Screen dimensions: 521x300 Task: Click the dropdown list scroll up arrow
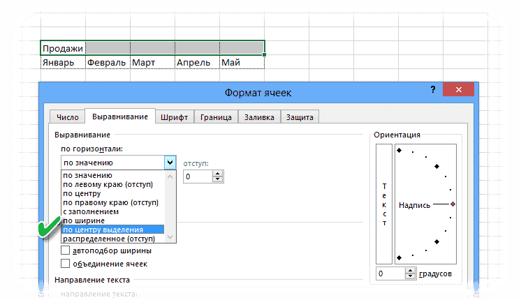[170, 177]
